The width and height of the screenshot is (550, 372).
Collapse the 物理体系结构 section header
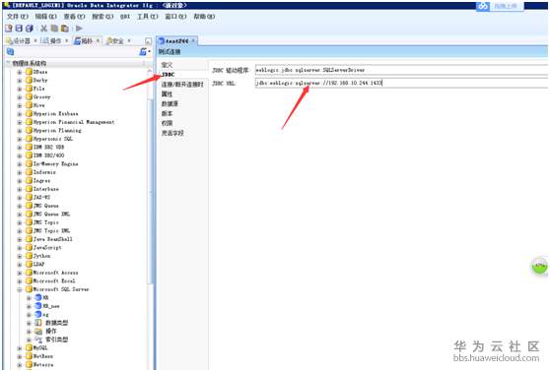coord(9,63)
